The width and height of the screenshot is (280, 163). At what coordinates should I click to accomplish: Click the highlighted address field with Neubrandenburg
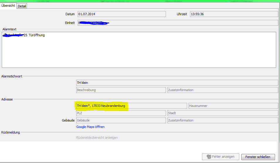pos(131,106)
